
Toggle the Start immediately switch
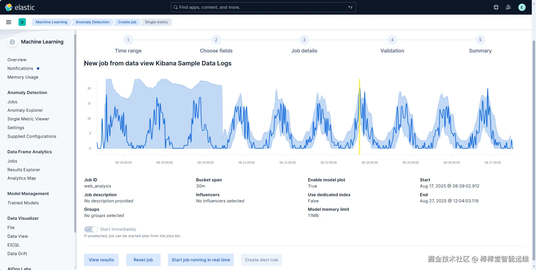(x=91, y=229)
